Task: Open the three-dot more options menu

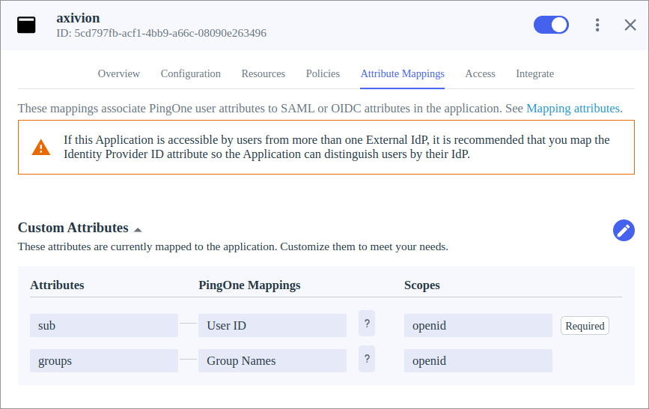Action: coord(597,25)
